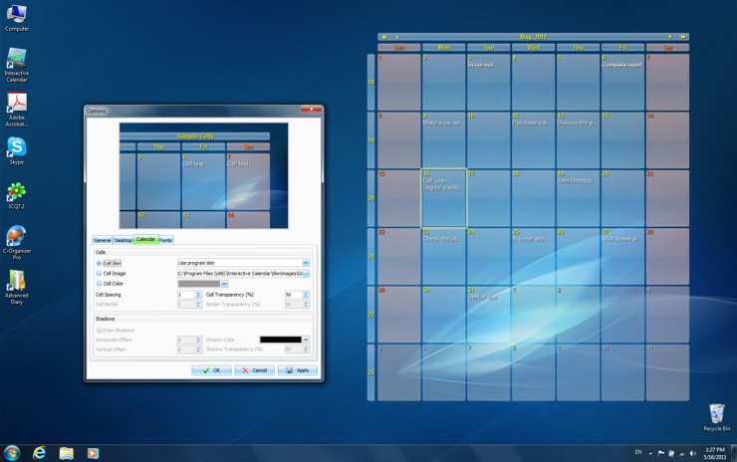The width and height of the screenshot is (737, 462).
Task: Open Windows Explorer from taskbar
Action: click(x=67, y=453)
